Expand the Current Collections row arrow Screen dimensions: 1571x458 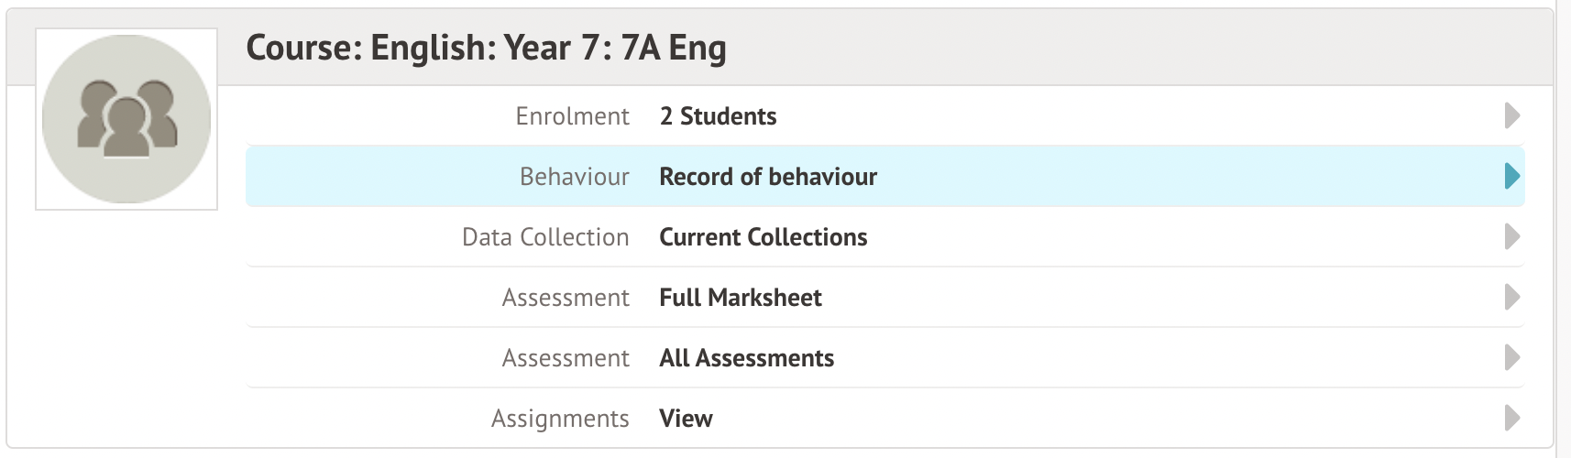pyautogui.click(x=1512, y=236)
